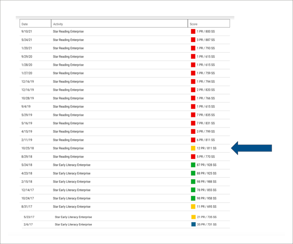Click the score 3 PR / 799 SS
This screenshot has width=293, height=244.
(x=206, y=131)
